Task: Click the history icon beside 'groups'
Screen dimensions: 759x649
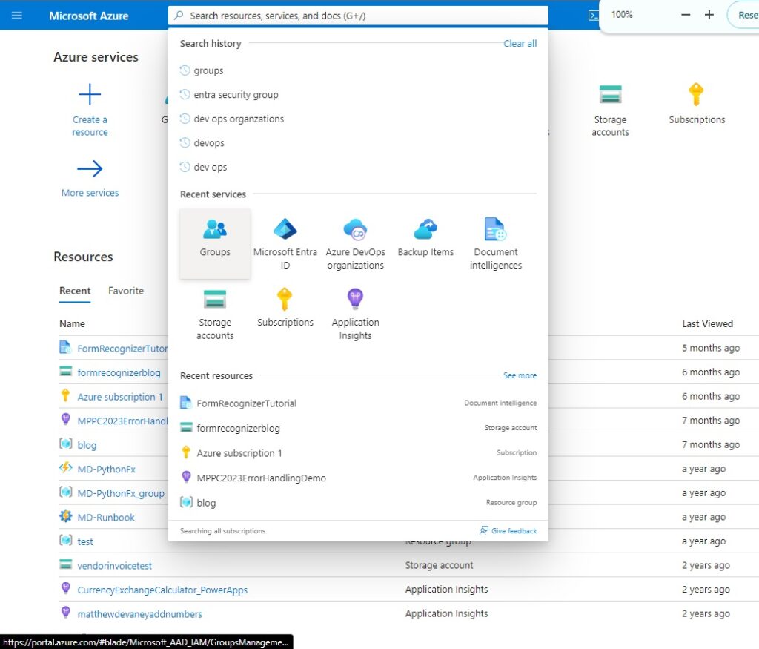Action: click(x=185, y=70)
